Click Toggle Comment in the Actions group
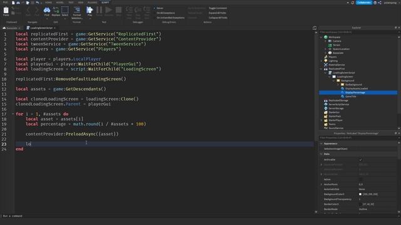401x225 pixels. 217,8
